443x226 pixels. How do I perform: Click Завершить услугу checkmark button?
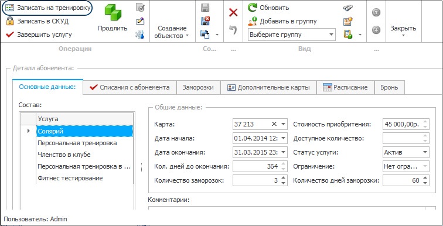(x=39, y=35)
